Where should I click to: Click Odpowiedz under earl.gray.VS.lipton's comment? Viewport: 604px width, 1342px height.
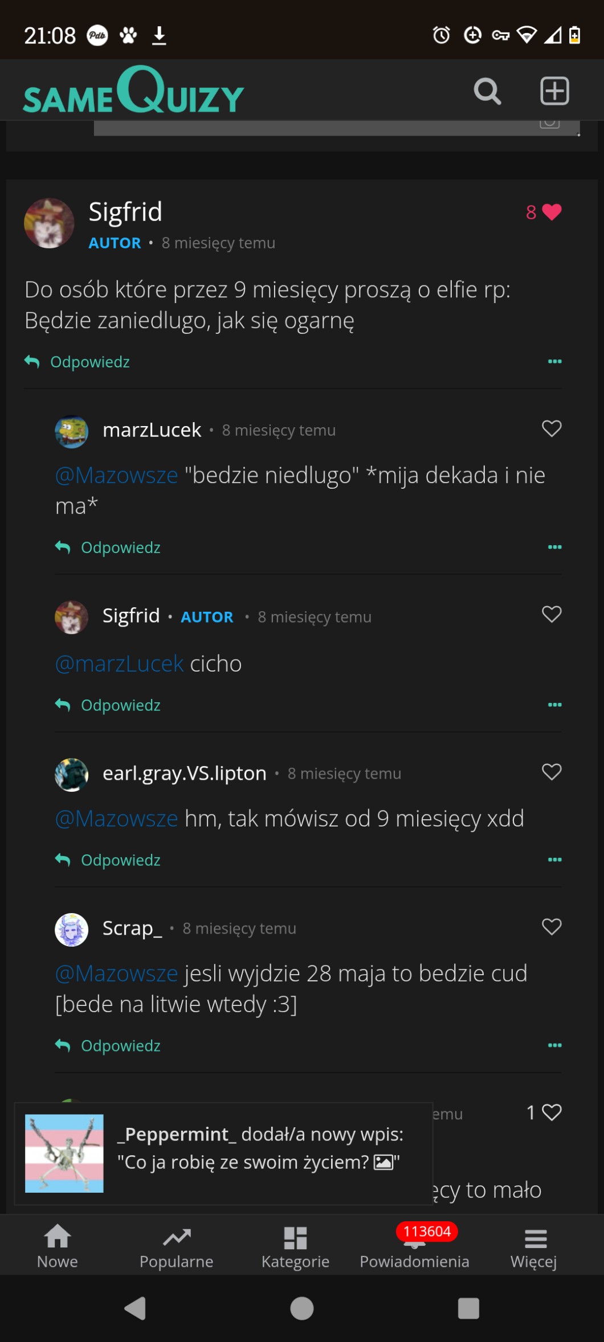point(120,860)
